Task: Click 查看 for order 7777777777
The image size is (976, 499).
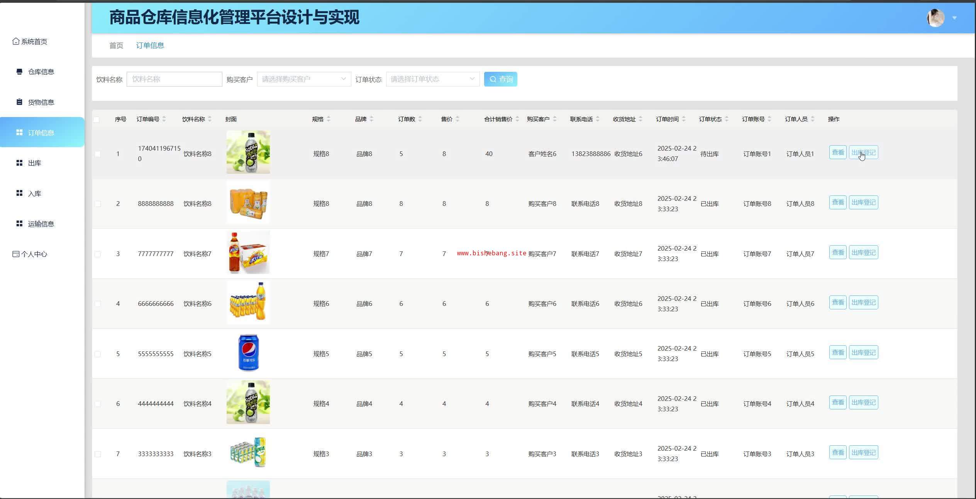Action: tap(837, 253)
